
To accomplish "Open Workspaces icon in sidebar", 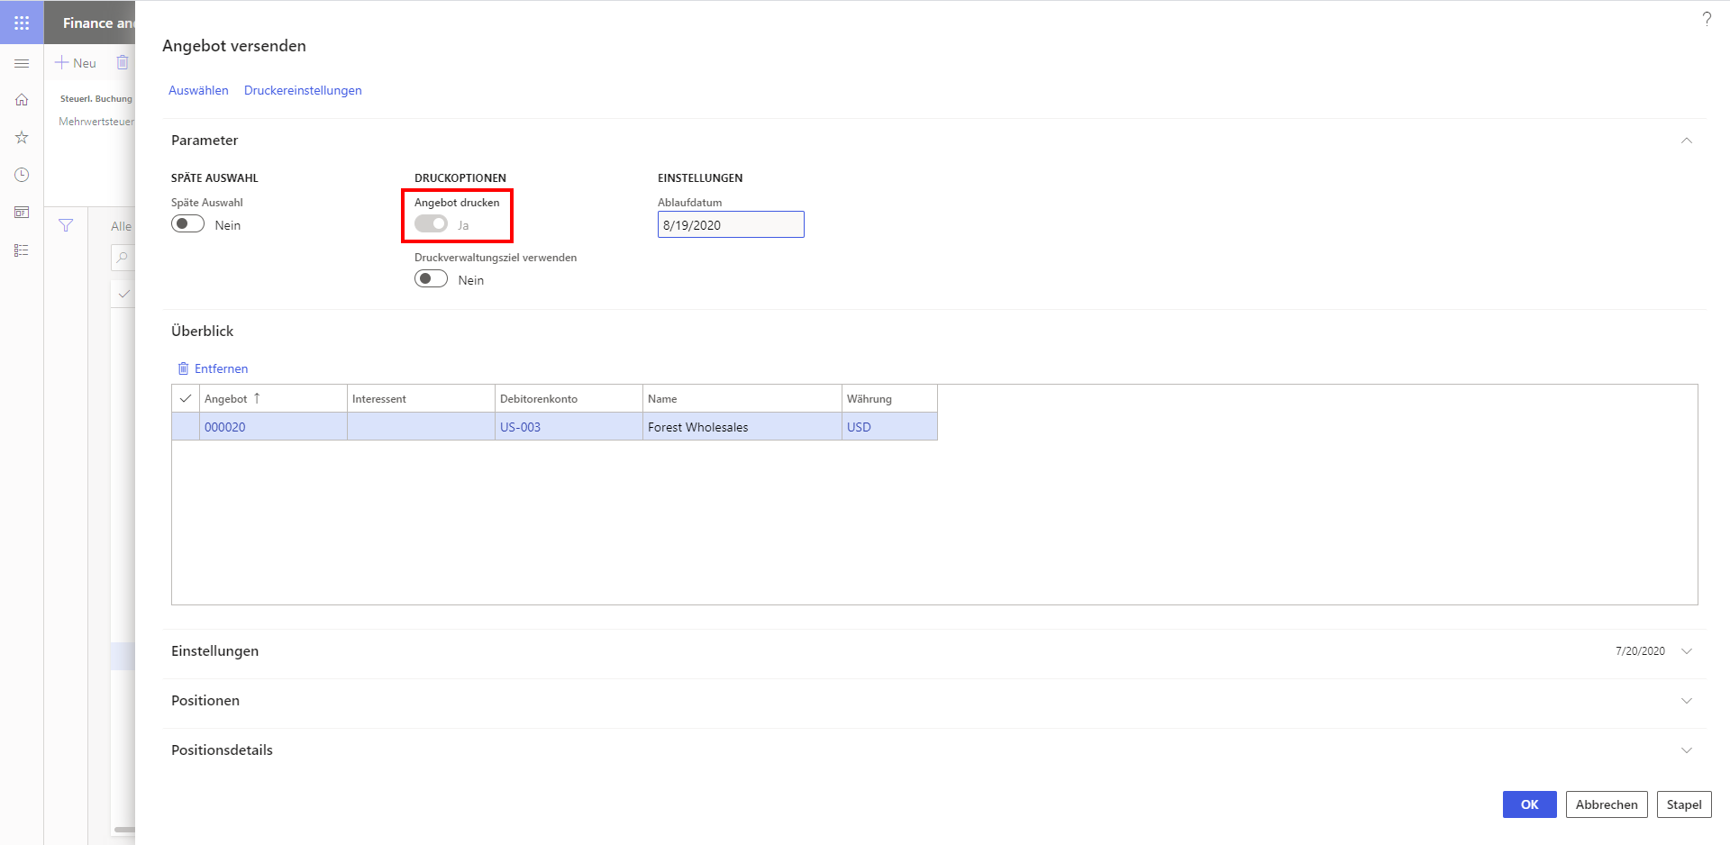I will tap(22, 213).
